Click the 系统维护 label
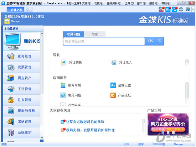Screen dimensions: 196x147 (x=25, y=132)
